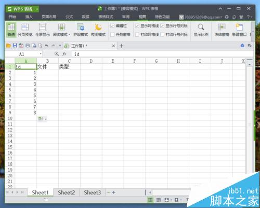Image resolution: width=260 pixels, height=208 pixels.
Task: Activate Night mode moon icon
Action: click(x=98, y=27)
